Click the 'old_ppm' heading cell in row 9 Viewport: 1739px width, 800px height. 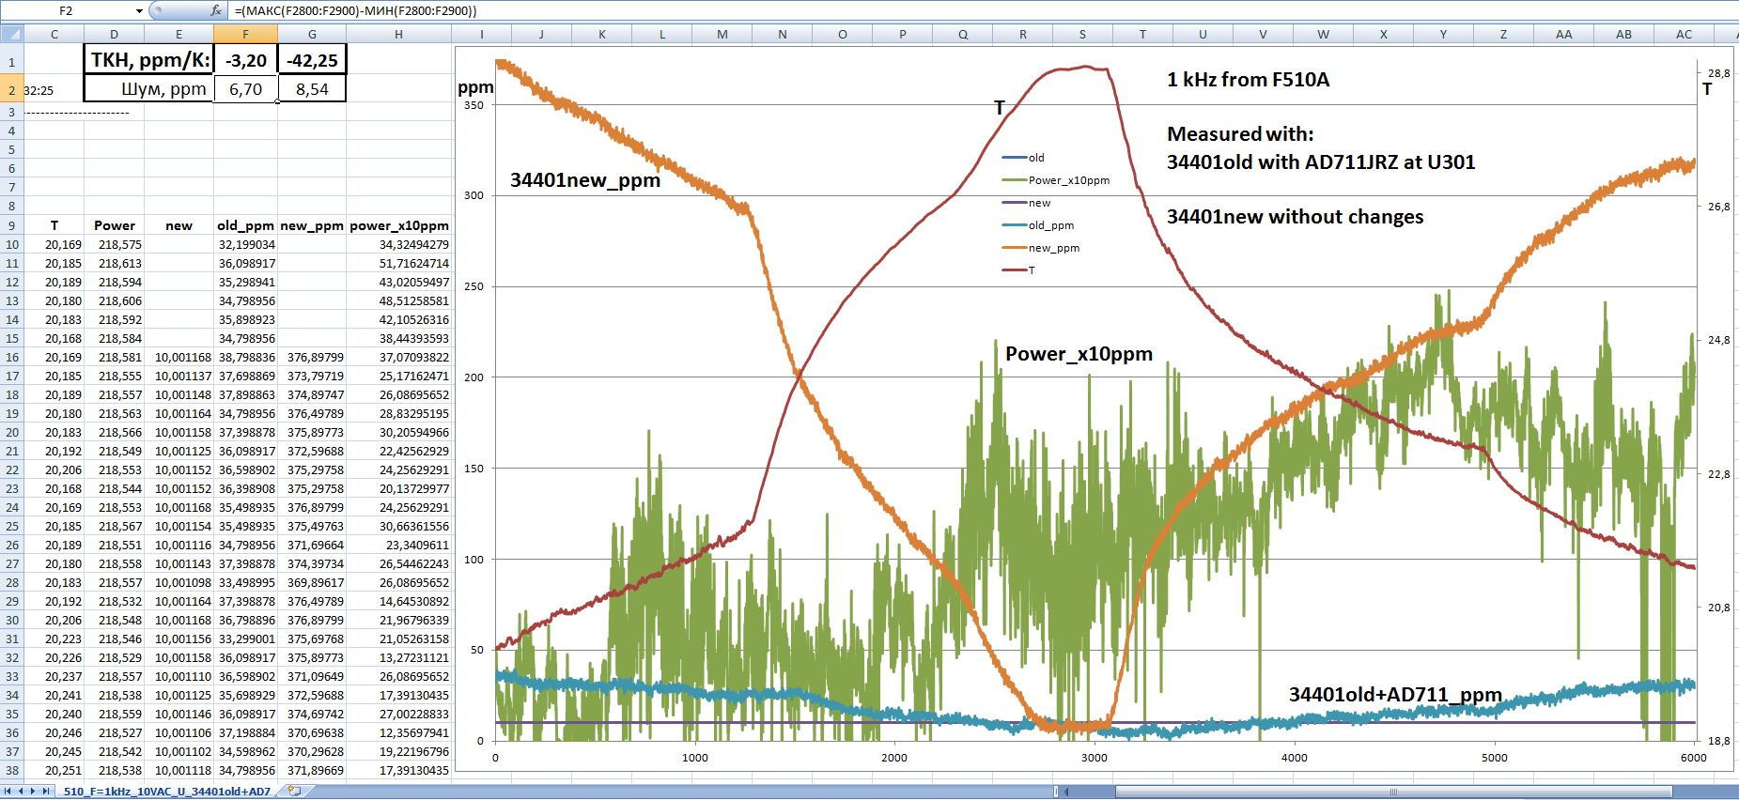click(245, 225)
